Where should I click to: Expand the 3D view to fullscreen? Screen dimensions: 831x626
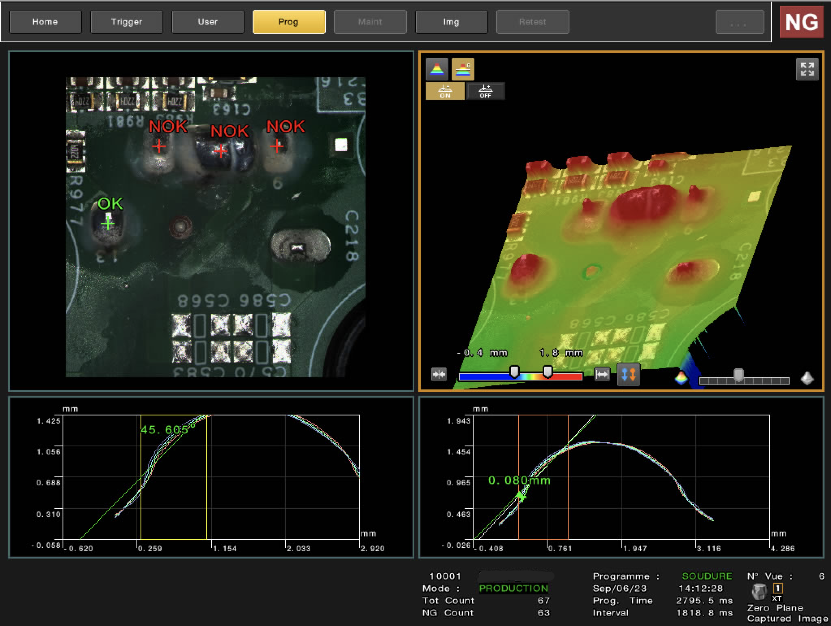[x=807, y=69]
